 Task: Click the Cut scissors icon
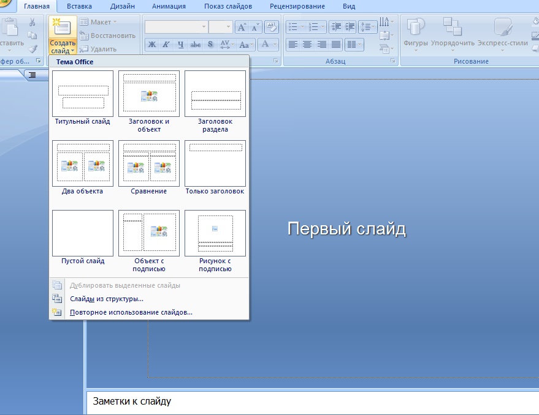[32, 23]
